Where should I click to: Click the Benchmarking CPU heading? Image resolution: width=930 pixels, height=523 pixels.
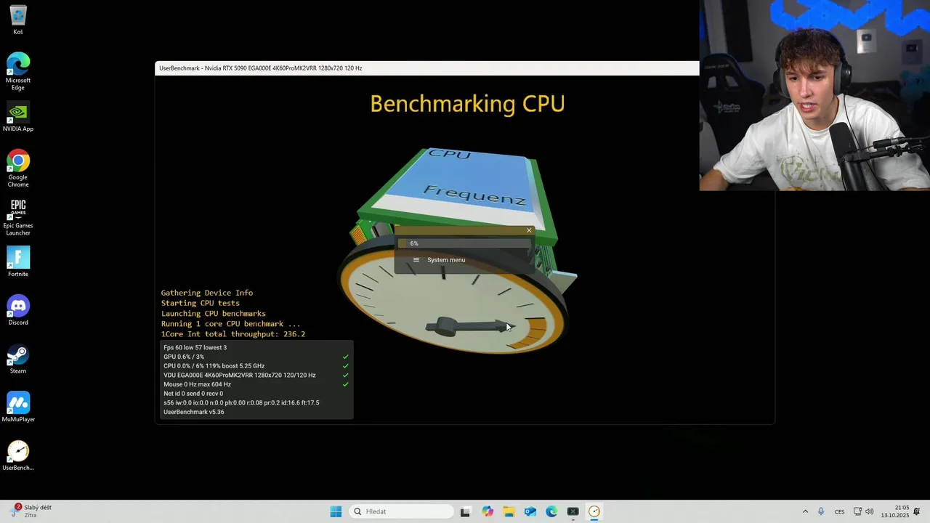(x=467, y=104)
